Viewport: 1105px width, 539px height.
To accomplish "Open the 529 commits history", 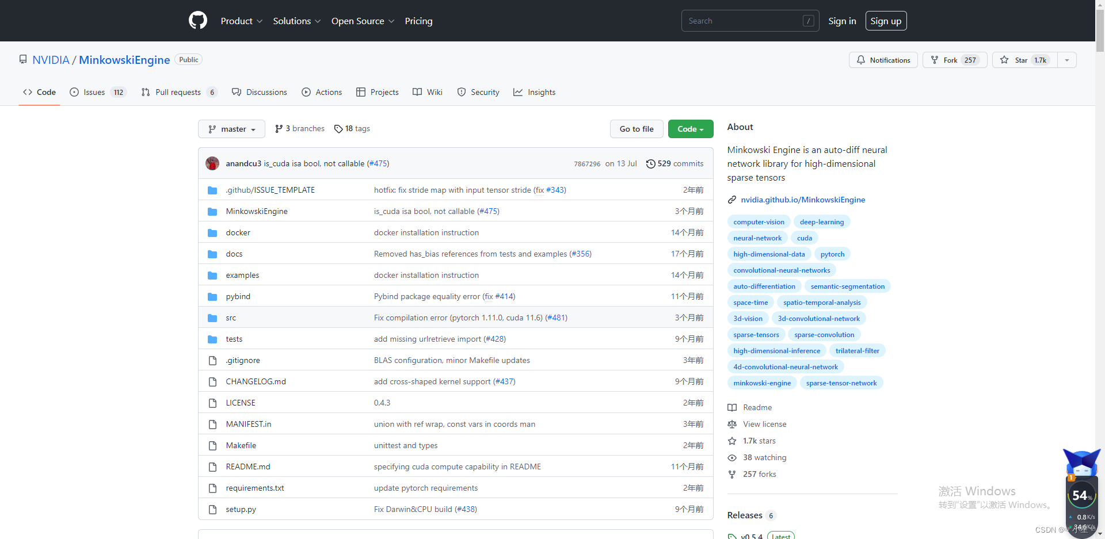I will click(675, 163).
